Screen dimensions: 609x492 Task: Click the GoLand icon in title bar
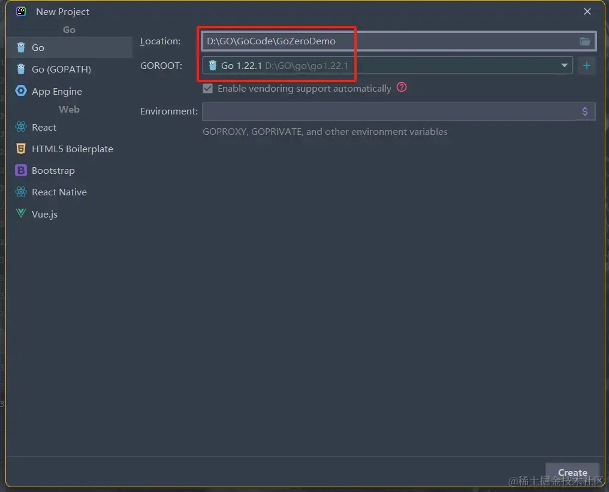21,11
